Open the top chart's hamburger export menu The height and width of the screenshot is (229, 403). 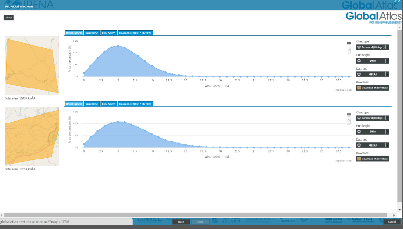pyautogui.click(x=349, y=44)
